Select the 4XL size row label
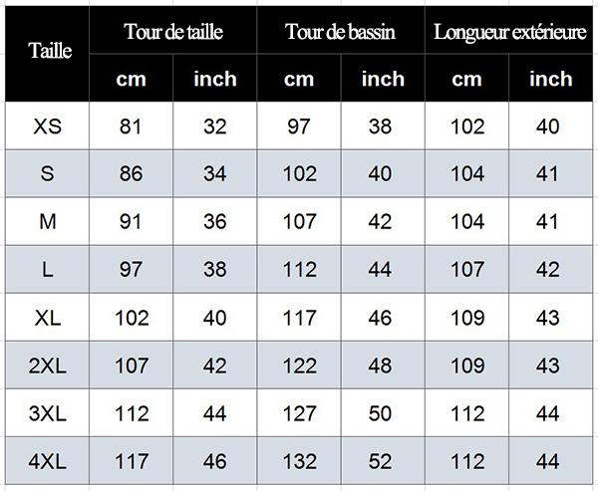Viewport: 598px width, 491px height. pyautogui.click(x=47, y=461)
